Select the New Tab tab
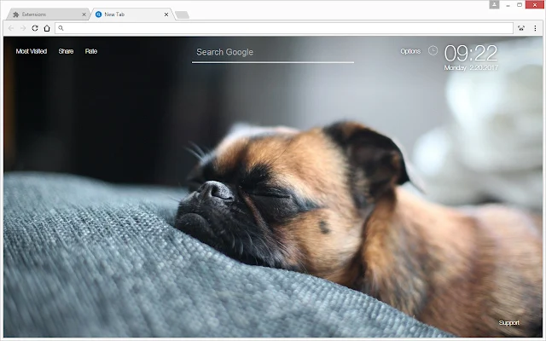 [132, 14]
